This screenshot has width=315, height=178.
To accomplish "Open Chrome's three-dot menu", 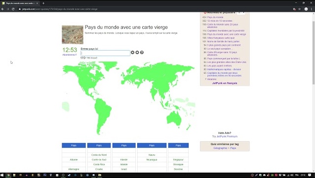I will 312,9.
